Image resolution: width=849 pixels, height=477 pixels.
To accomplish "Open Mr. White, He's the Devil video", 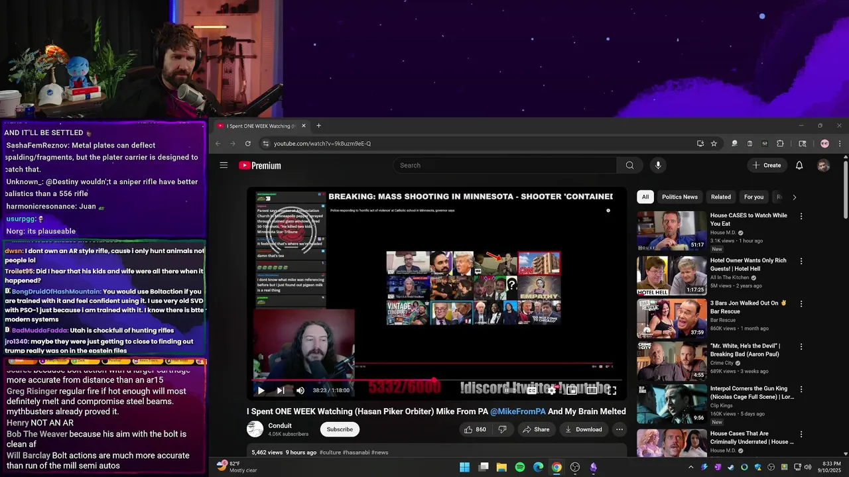I will 745,350.
